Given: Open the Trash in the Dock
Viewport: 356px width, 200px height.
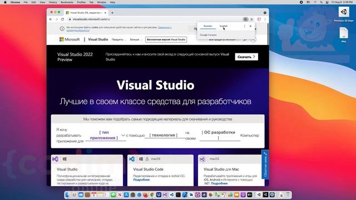Looking at the screenshot, I should 288,195.
